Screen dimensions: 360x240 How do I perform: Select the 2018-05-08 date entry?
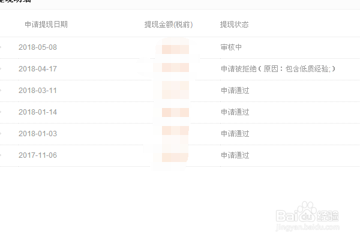click(x=38, y=47)
